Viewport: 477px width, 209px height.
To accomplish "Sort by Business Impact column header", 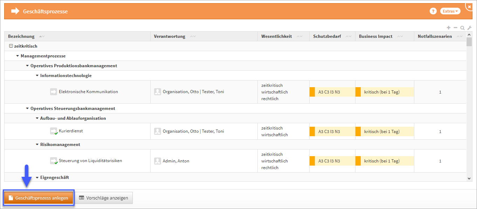I will click(x=375, y=36).
